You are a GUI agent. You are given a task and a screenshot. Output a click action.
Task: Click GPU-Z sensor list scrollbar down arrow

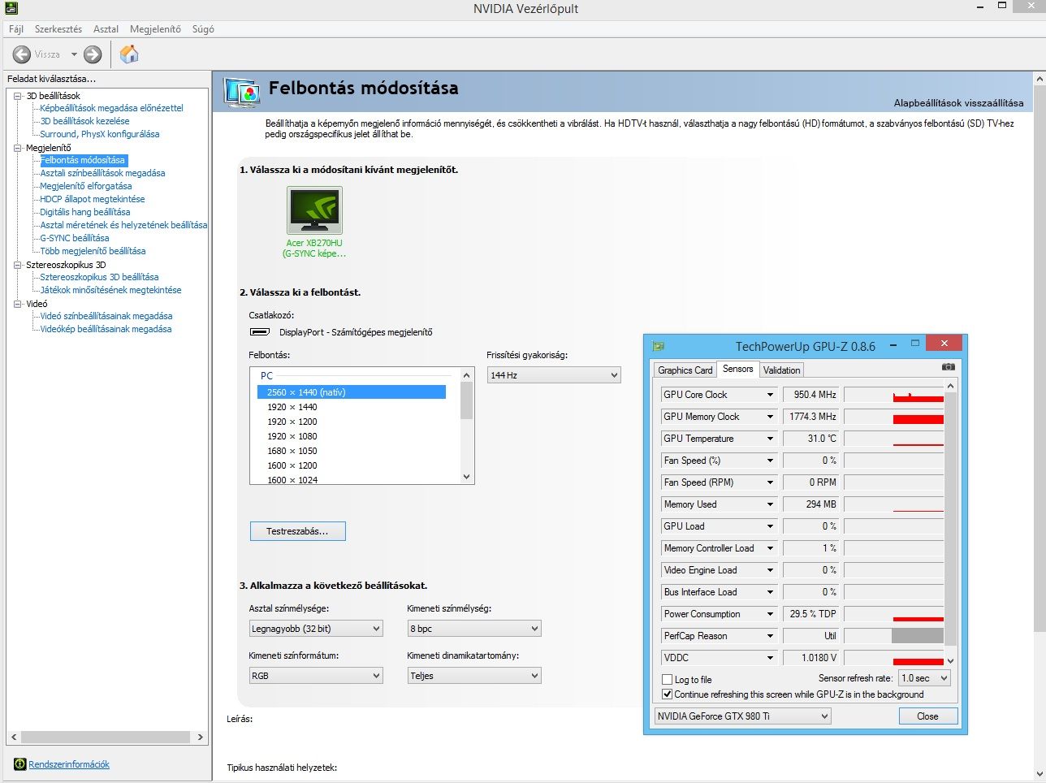951,661
